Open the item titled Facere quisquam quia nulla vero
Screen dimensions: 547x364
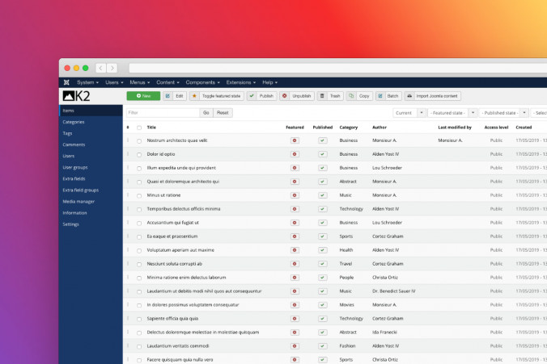(180, 359)
